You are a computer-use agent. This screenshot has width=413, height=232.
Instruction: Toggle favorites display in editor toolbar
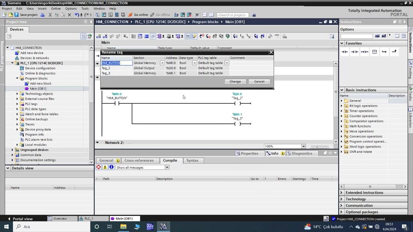point(194,36)
